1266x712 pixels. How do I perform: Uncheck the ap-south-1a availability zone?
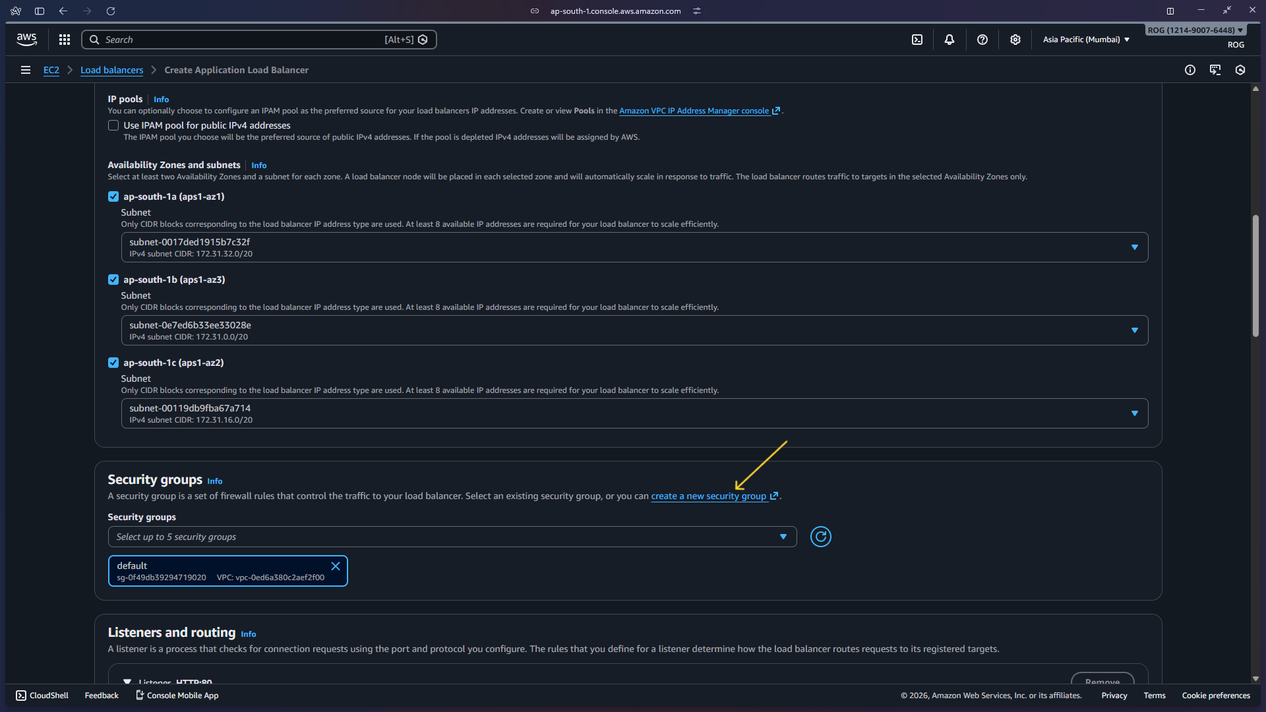click(x=113, y=196)
